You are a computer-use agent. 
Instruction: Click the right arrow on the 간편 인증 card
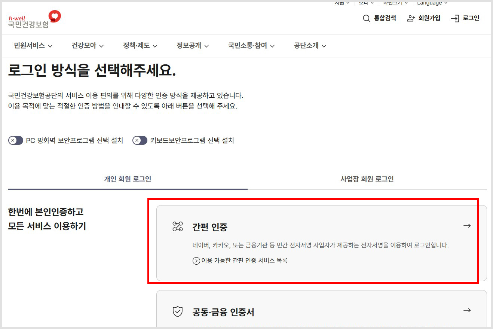click(467, 226)
